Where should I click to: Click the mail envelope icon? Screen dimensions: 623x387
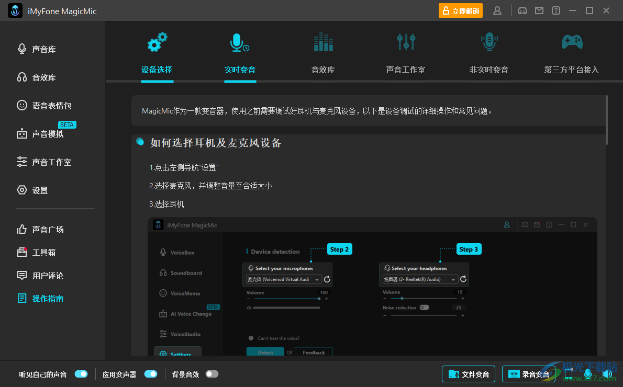(x=539, y=10)
